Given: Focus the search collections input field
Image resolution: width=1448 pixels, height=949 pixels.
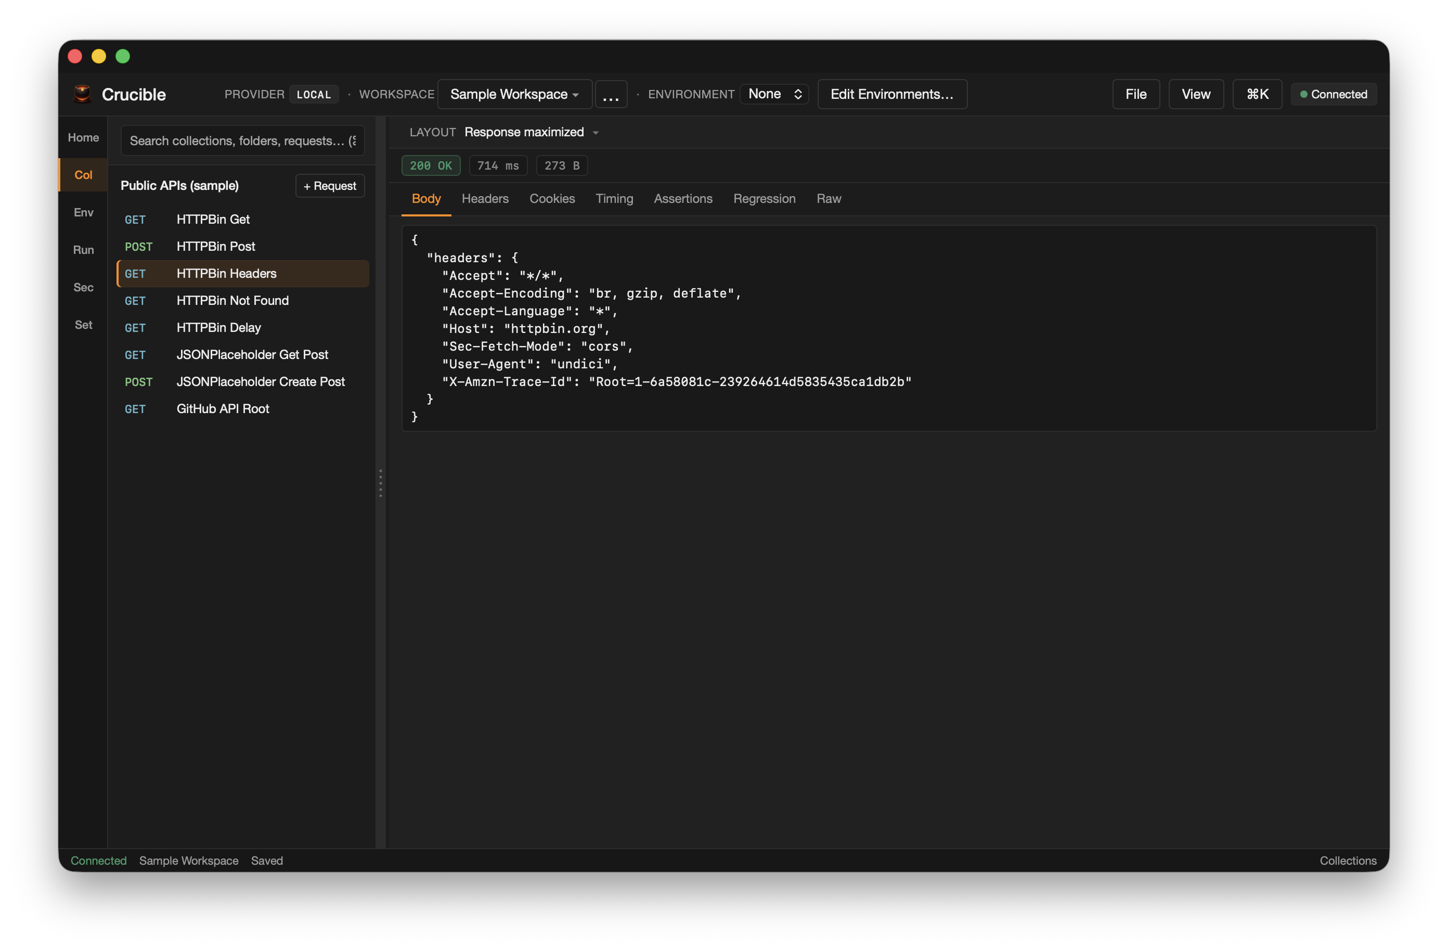Looking at the screenshot, I should pyautogui.click(x=243, y=140).
